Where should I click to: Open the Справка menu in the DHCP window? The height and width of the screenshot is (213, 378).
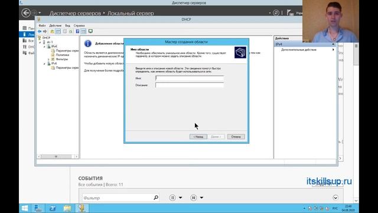click(79, 25)
